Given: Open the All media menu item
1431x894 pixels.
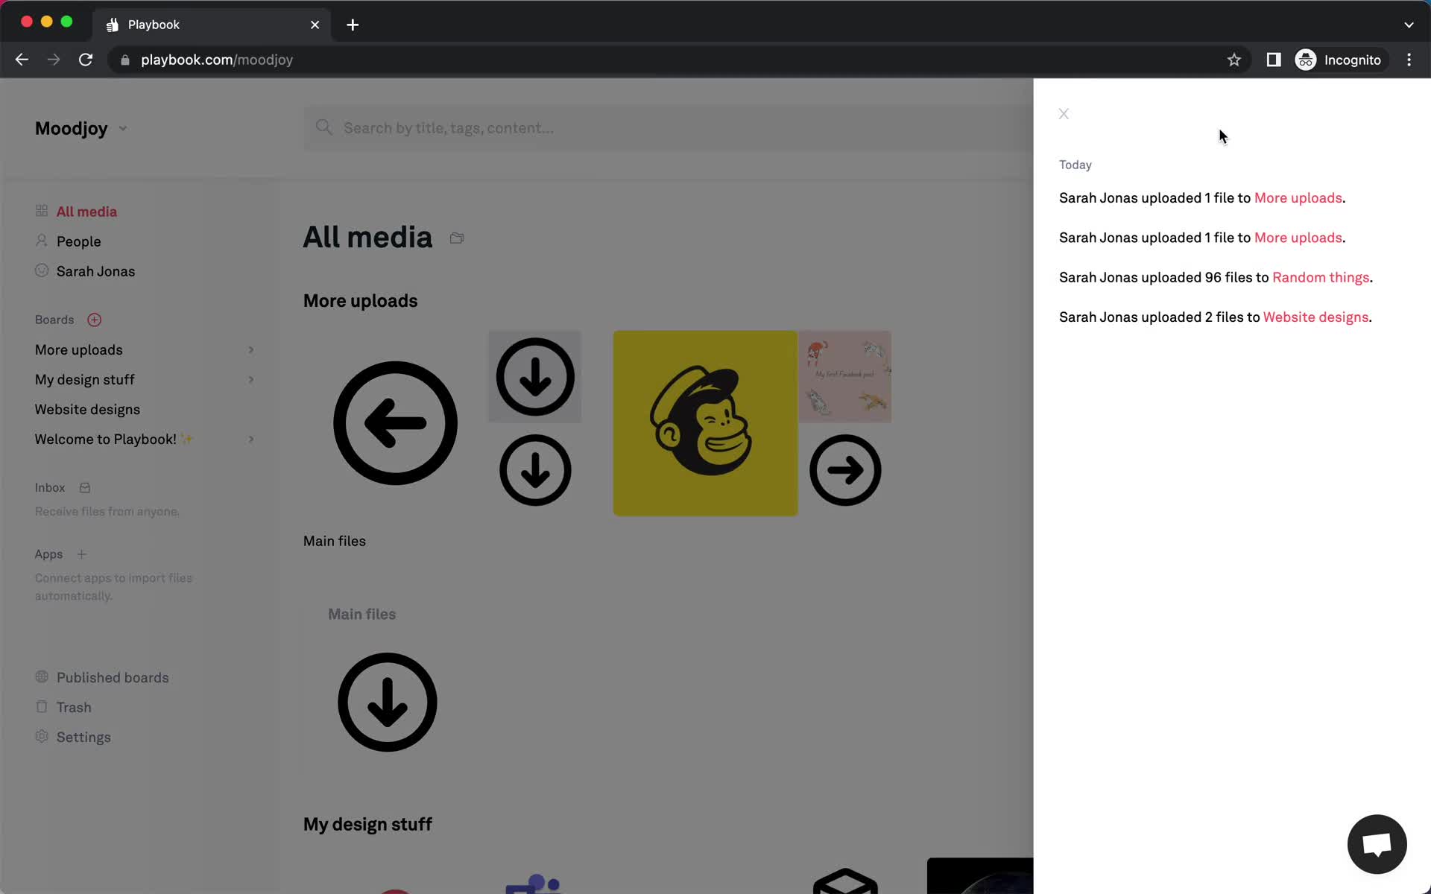Looking at the screenshot, I should pos(86,211).
